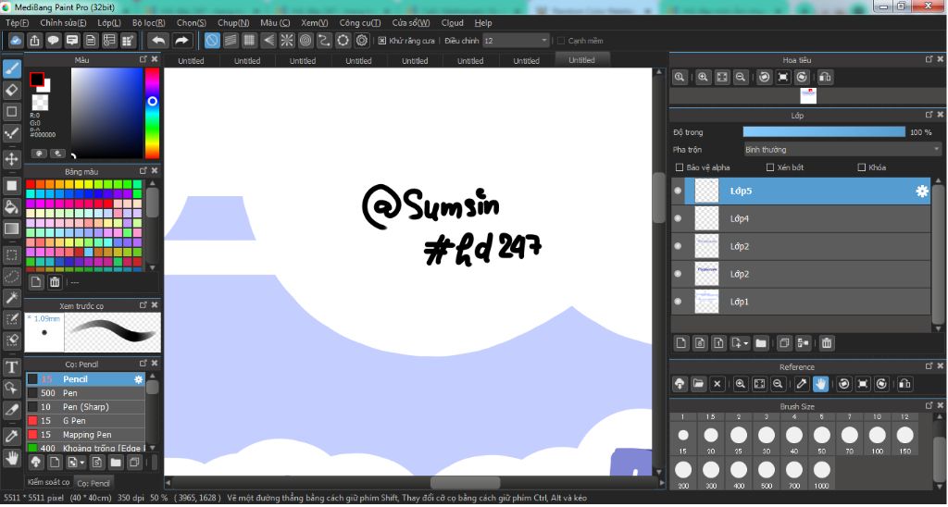948x507 pixels.
Task: Enable the concentric circle snap guide
Action: coord(306,41)
